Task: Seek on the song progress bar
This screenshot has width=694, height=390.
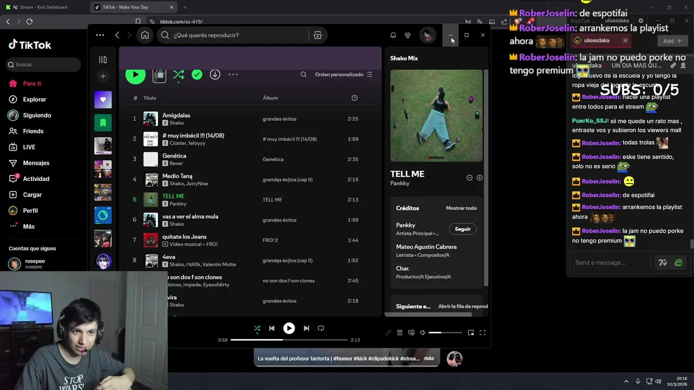Action: 289,340
